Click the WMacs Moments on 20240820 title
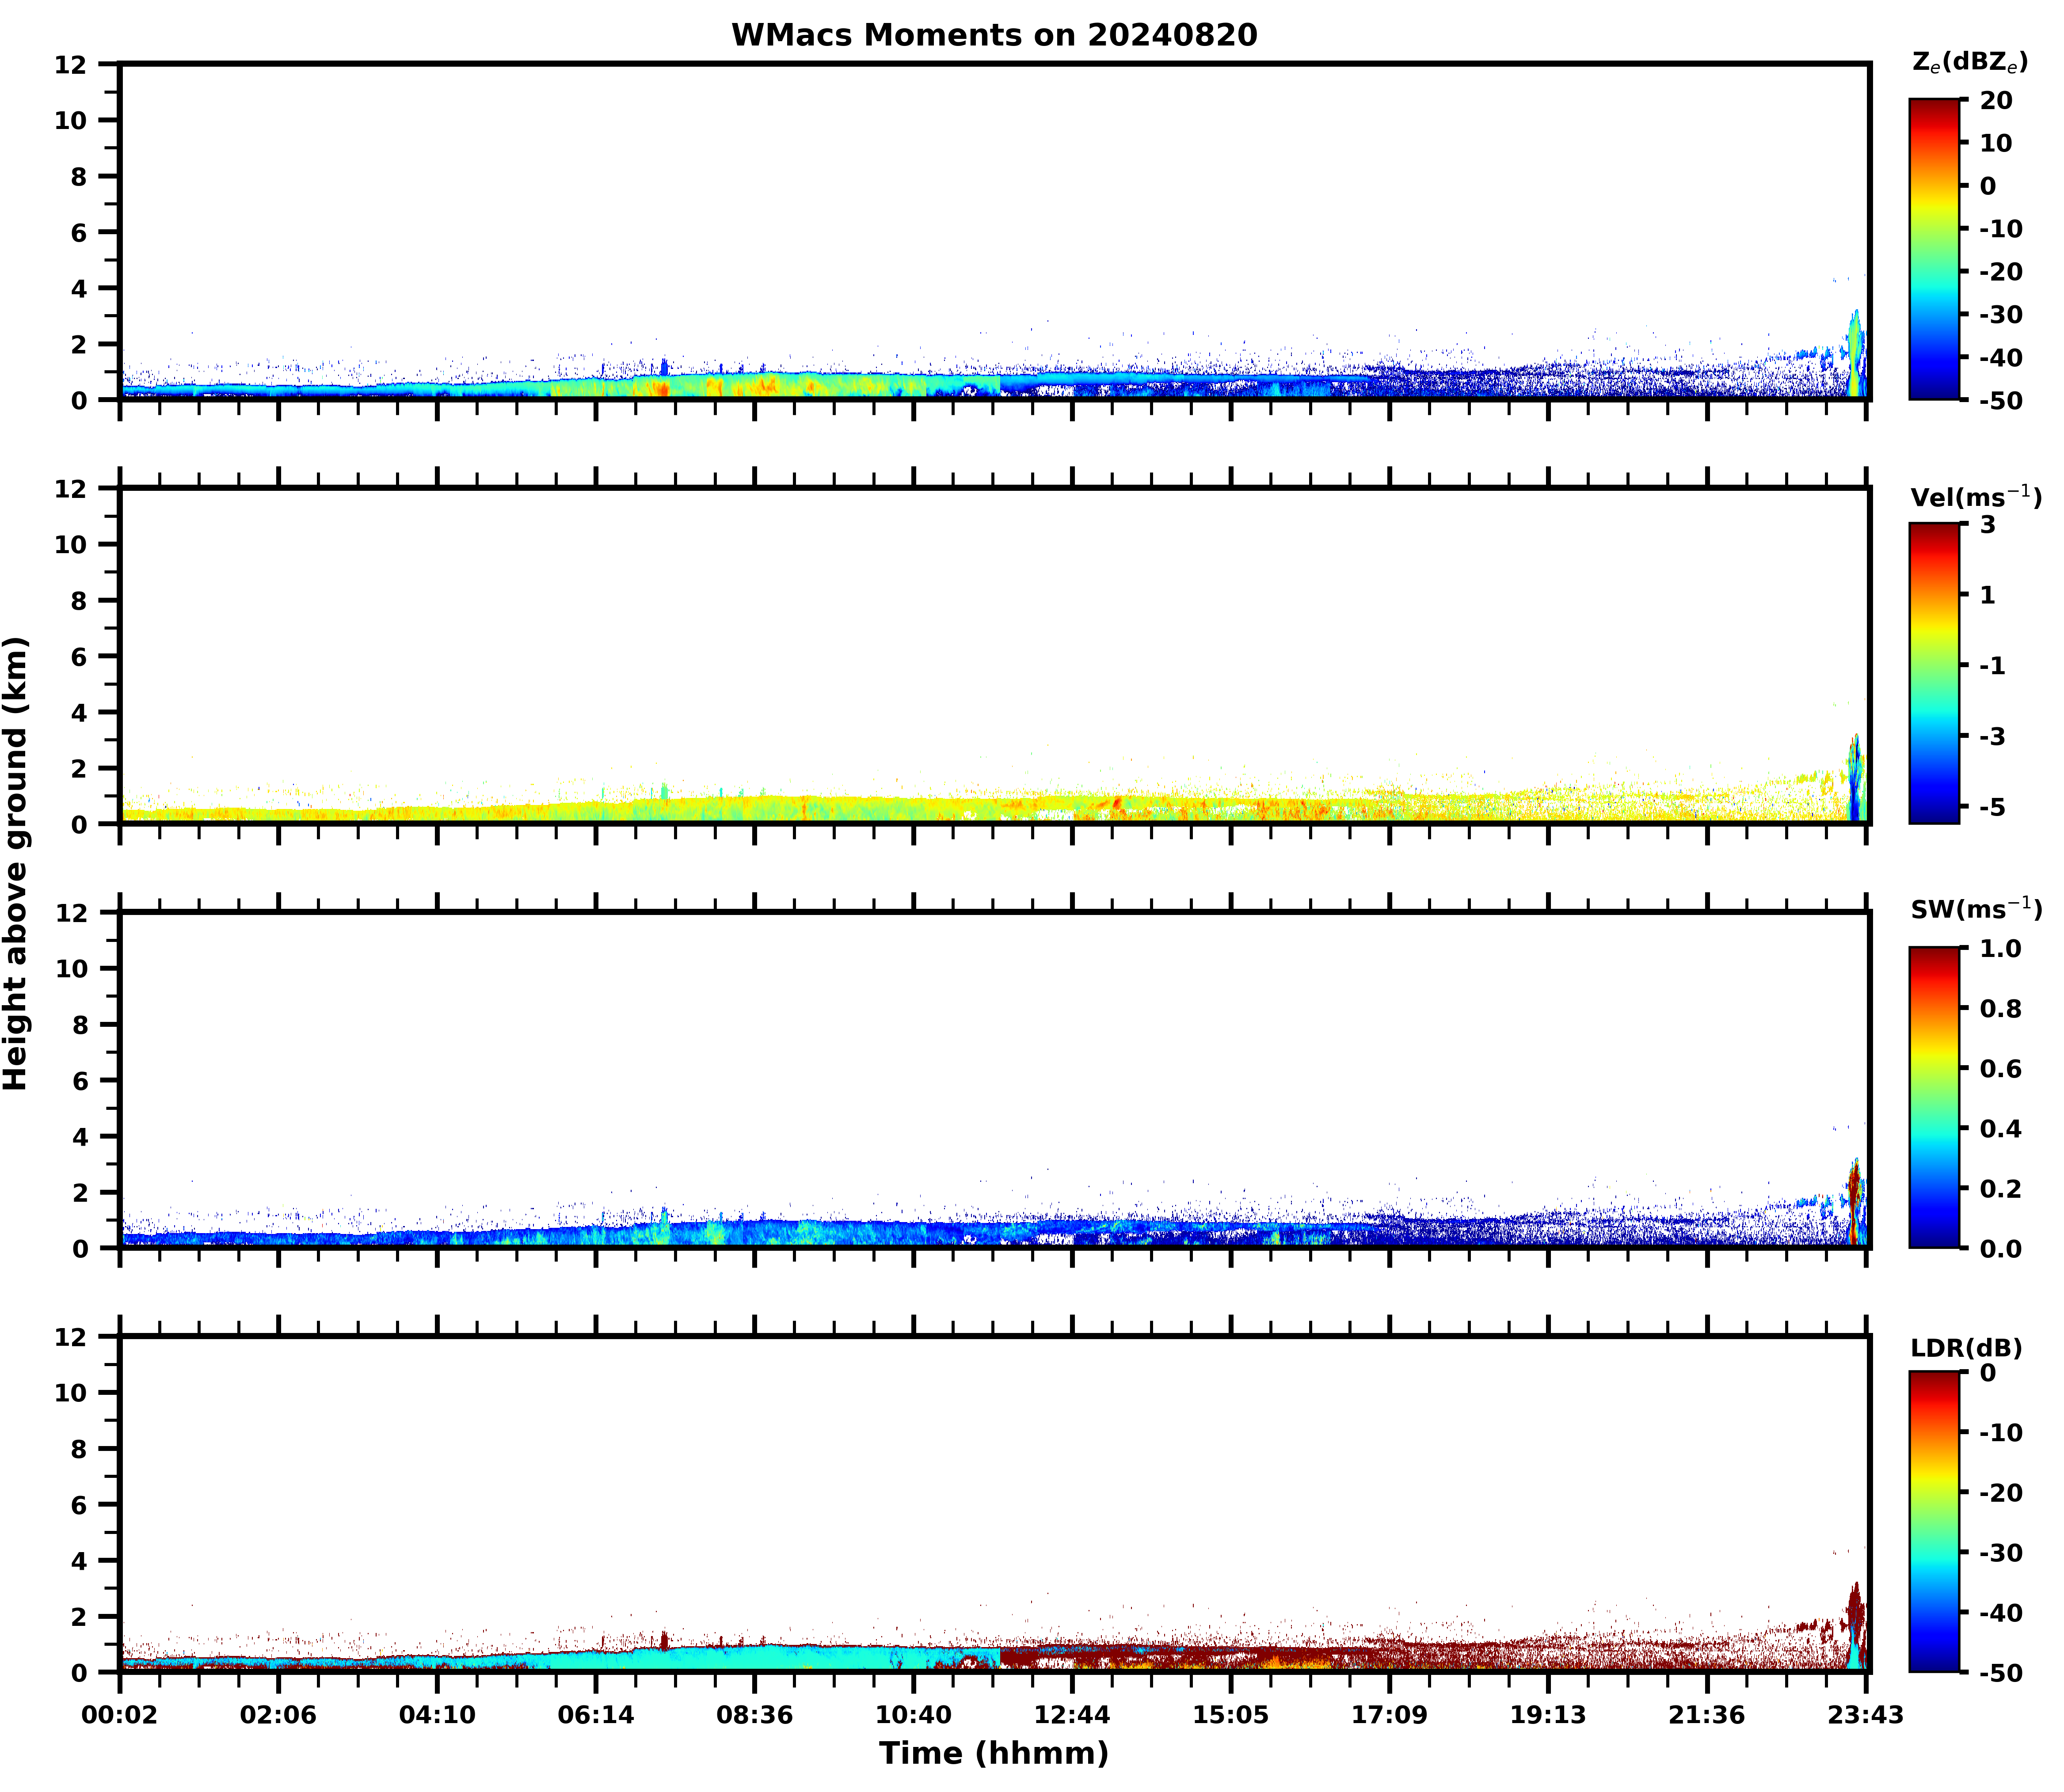The width and height of the screenshot is (2064, 1792). pyautogui.click(x=994, y=35)
